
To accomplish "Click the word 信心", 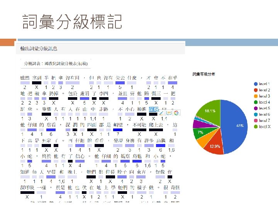I will coord(80,156).
